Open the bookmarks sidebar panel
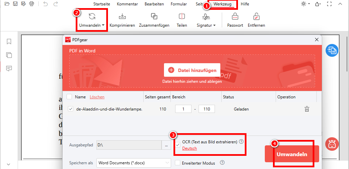 [9, 42]
